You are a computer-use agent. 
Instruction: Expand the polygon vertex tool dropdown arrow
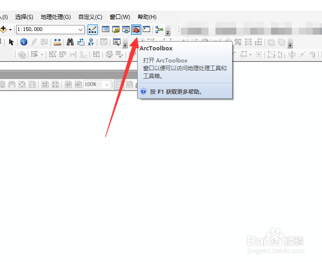(x=250, y=55)
